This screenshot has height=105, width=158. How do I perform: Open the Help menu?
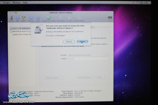tap(25, 3)
